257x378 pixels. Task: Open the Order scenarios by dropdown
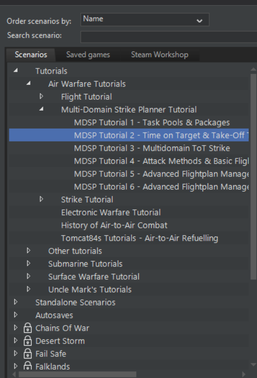[x=145, y=20]
